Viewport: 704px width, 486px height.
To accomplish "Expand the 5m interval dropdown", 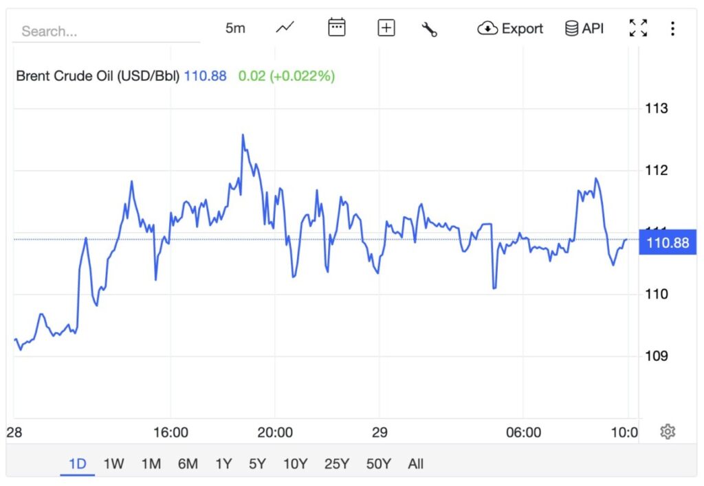I will 235,28.
